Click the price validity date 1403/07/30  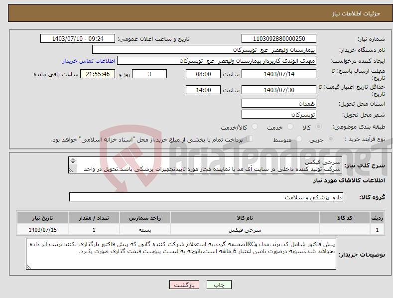coord(279,90)
